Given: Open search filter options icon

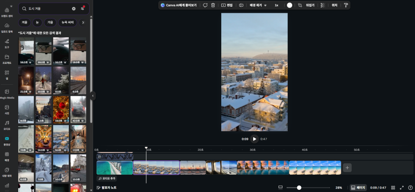Looking at the screenshot, I should point(82,8).
